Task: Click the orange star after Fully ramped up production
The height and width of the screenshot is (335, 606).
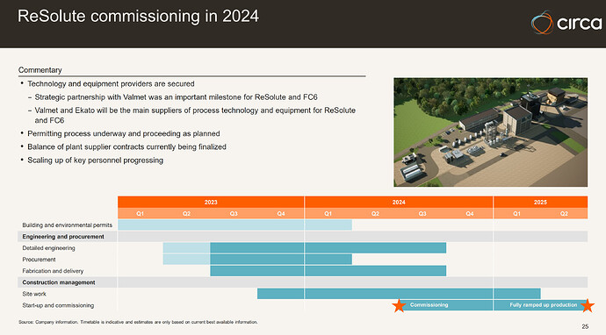Action: coord(587,305)
